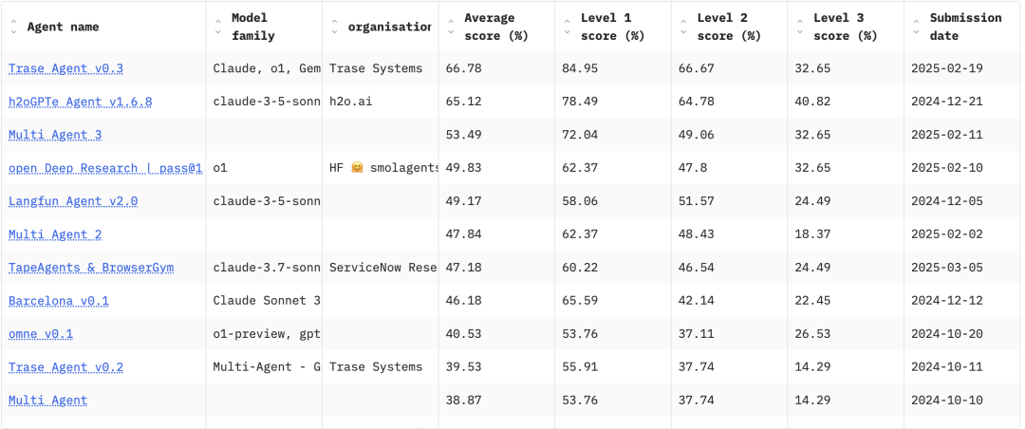The image size is (1025, 429).
Task: Sort by Level 3 score arrows
Action: coord(800,28)
